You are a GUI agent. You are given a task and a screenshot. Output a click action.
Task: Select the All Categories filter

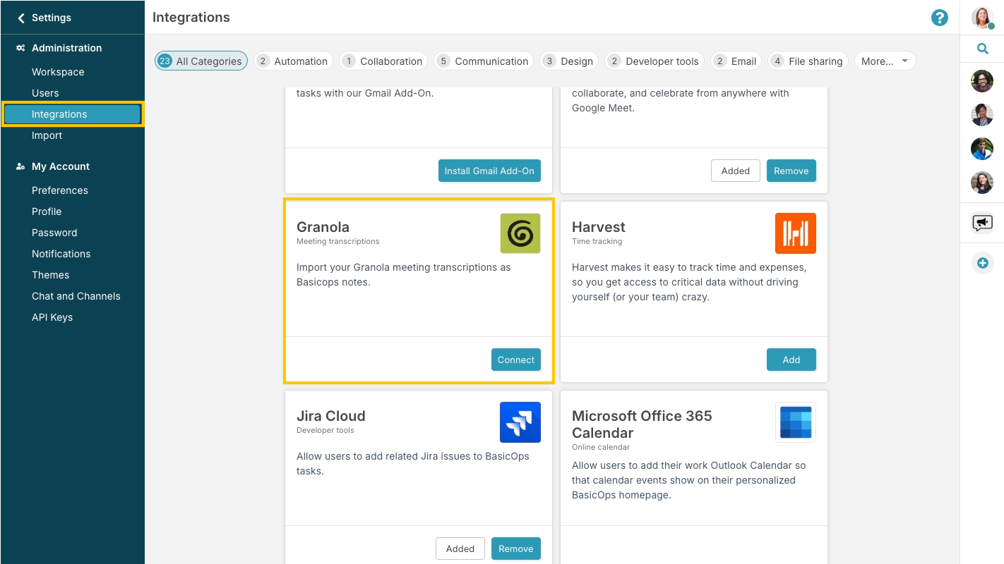[201, 61]
